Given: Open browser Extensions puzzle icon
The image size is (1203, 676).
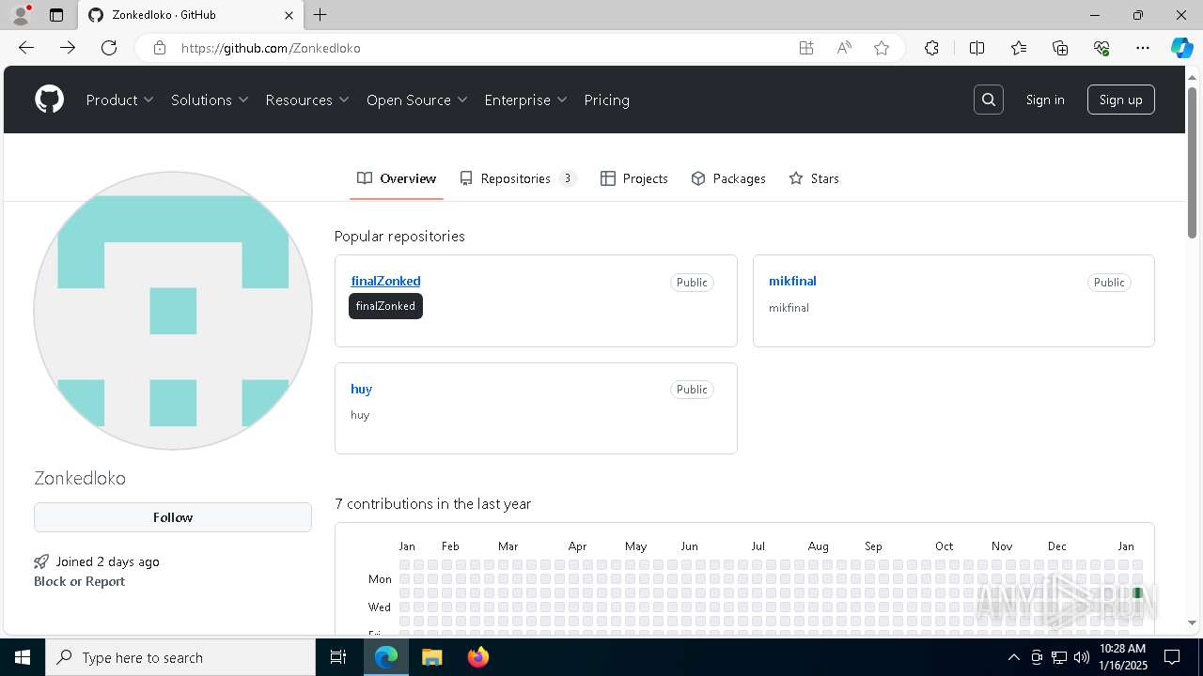Looking at the screenshot, I should pos(931,48).
